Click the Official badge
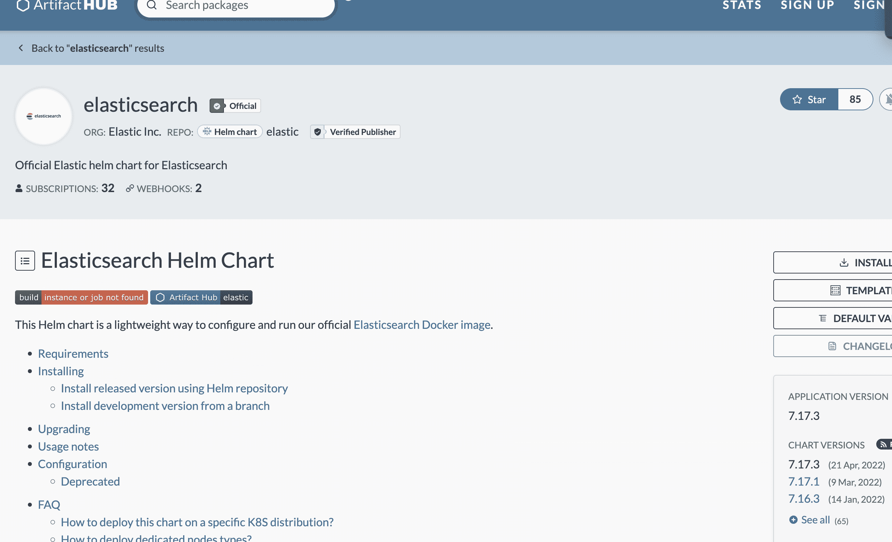The height and width of the screenshot is (542, 892). point(235,106)
